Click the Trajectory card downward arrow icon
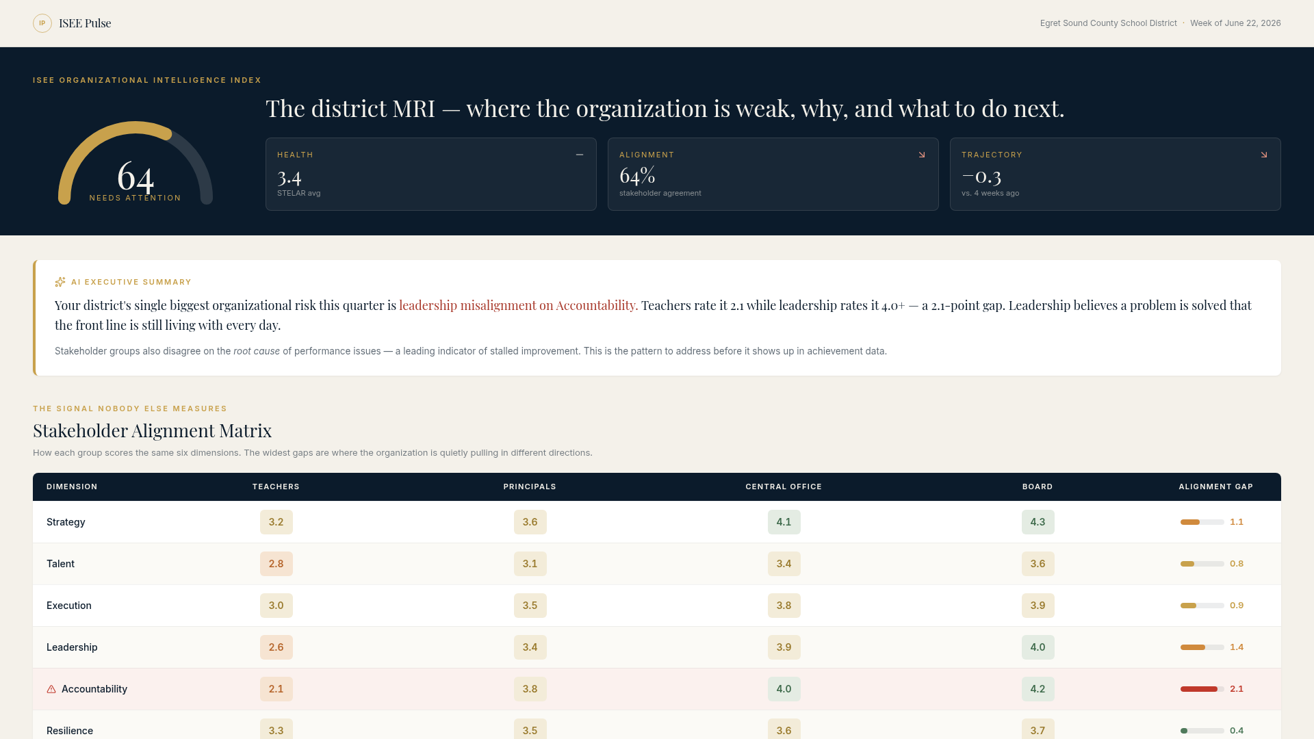 1264,155
